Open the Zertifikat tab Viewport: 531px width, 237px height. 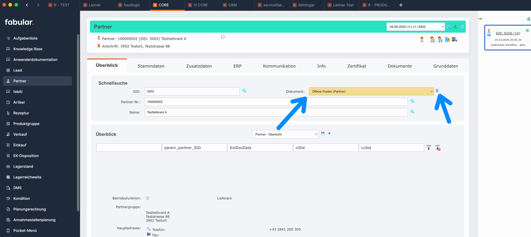tap(356, 66)
